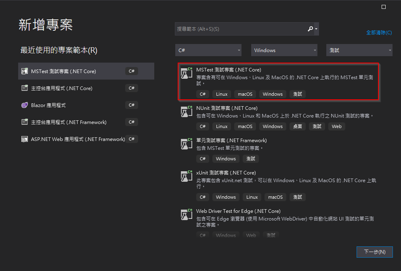Select recent template MSTest 測試專案 (.NET Core)
The height and width of the screenshot is (271, 401).
click(86, 71)
